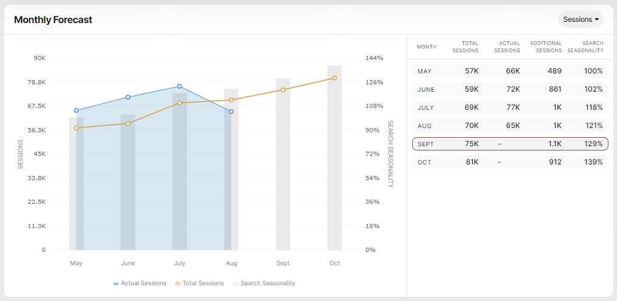Select the OCT table row

(x=509, y=162)
